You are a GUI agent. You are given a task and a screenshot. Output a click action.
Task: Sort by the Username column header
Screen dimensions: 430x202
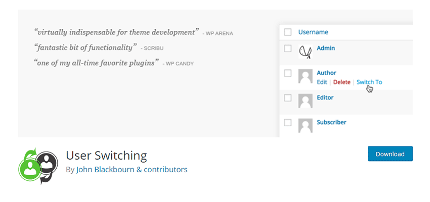pyautogui.click(x=313, y=32)
